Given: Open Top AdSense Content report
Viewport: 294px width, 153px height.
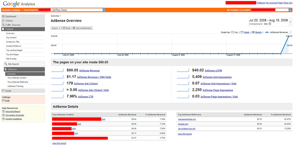Looking at the screenshot, I should tap(17, 78).
